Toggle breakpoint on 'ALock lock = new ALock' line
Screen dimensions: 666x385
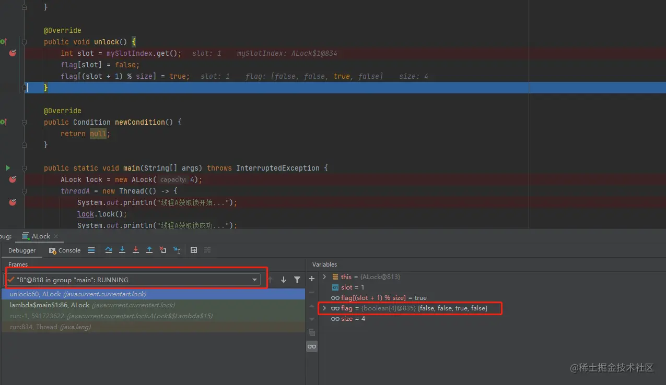click(x=13, y=179)
